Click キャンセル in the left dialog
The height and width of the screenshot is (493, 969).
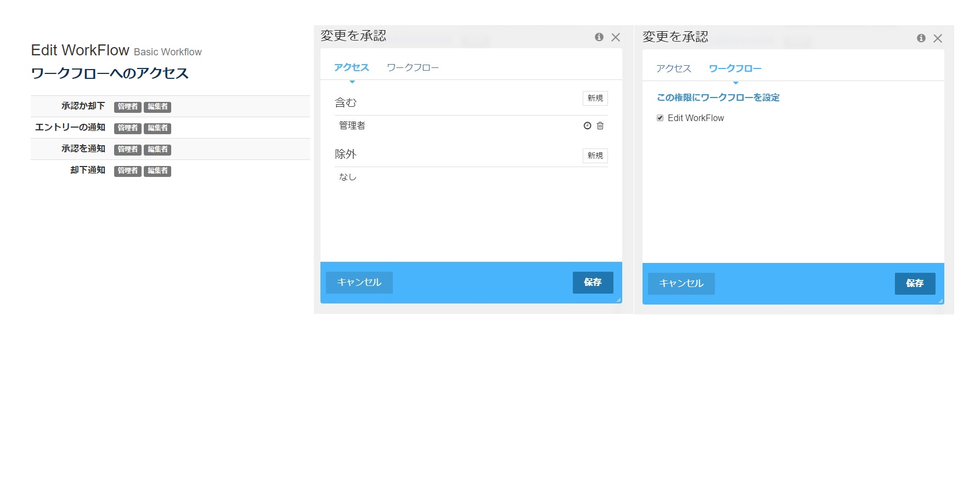click(x=359, y=282)
